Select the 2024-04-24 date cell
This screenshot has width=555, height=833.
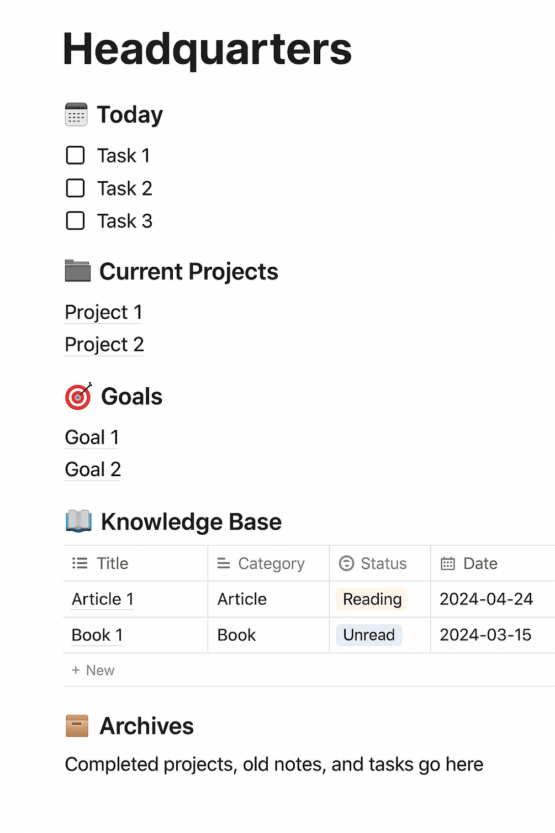pos(486,599)
